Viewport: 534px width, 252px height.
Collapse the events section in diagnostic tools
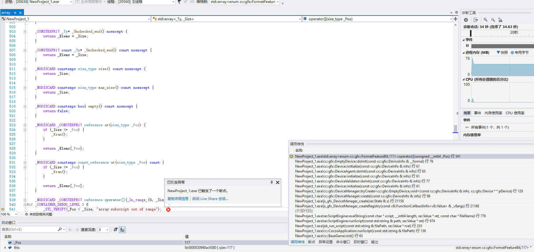point(464,40)
